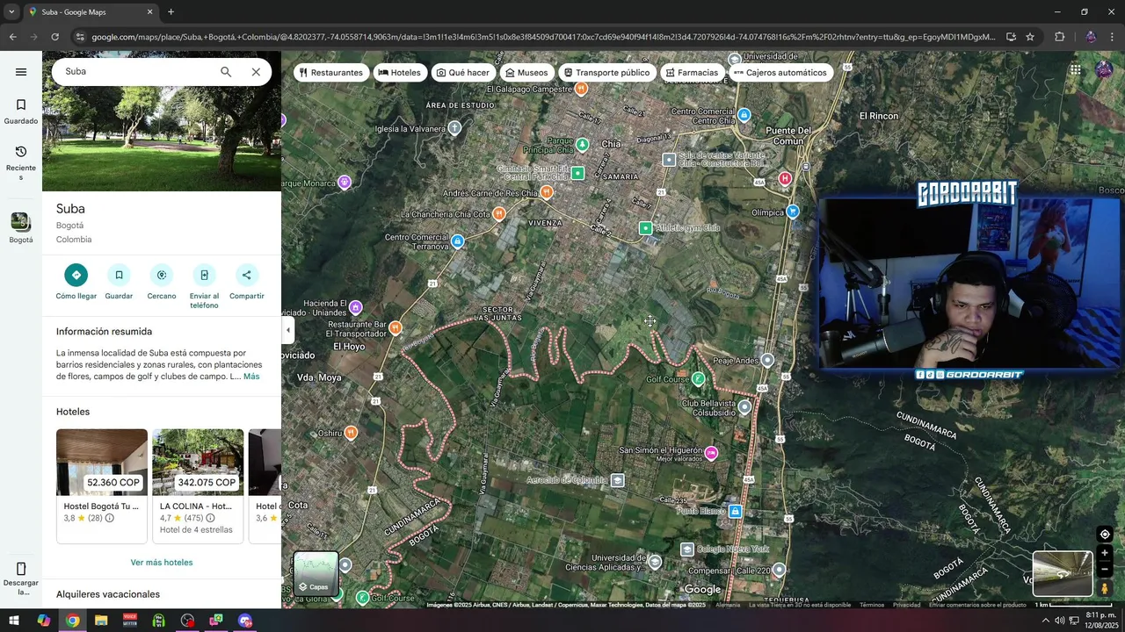Clear the Suba search box
The width and height of the screenshot is (1125, 632).
pos(256,72)
